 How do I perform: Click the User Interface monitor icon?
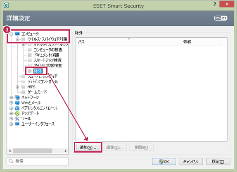coord(17,124)
